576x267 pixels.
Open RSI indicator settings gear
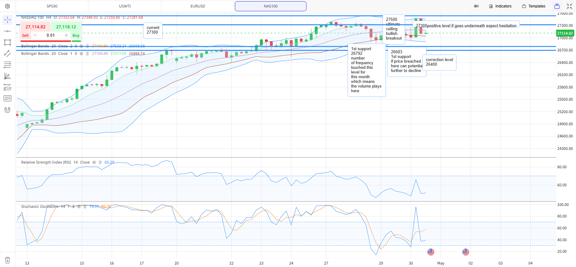(x=94, y=162)
